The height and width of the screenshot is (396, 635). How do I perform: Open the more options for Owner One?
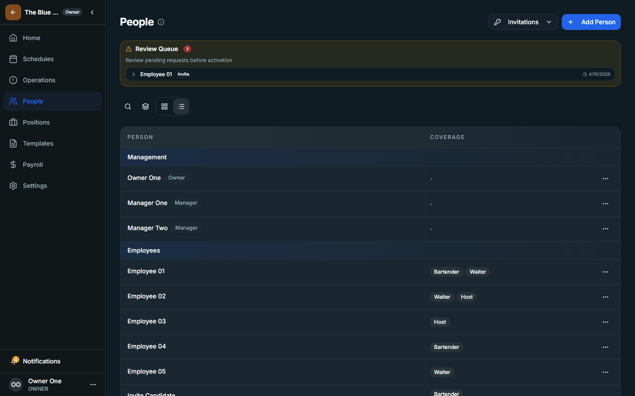click(x=605, y=179)
